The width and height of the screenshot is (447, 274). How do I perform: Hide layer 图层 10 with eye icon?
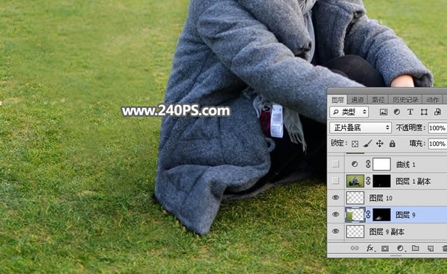(335, 197)
